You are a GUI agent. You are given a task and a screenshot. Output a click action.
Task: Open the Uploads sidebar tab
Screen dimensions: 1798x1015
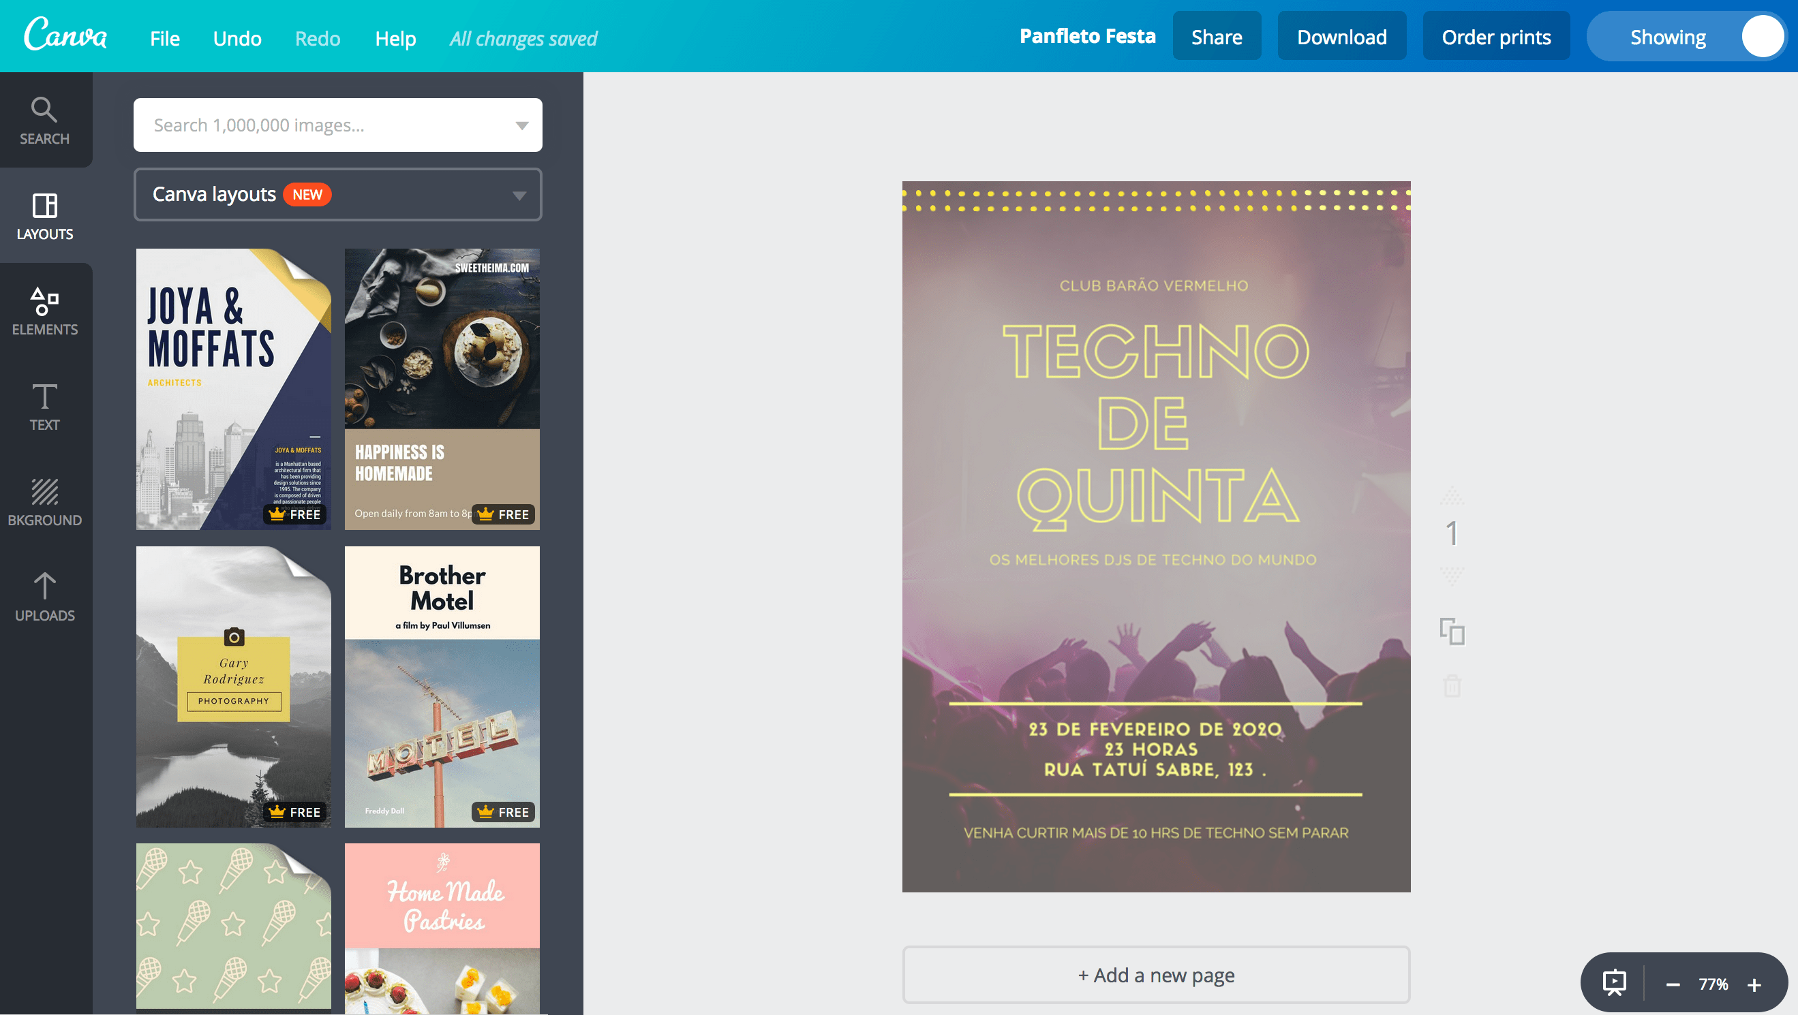(x=45, y=598)
